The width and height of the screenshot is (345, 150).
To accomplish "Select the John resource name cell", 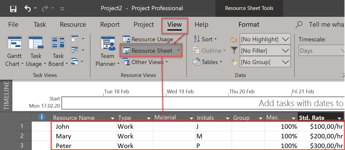I will pos(84,127).
